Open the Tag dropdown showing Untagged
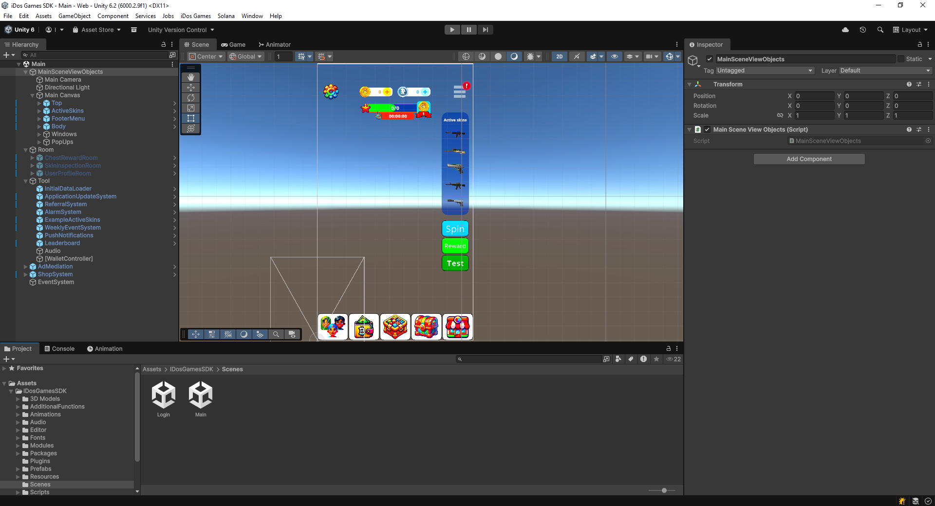The width and height of the screenshot is (935, 506). (x=765, y=71)
